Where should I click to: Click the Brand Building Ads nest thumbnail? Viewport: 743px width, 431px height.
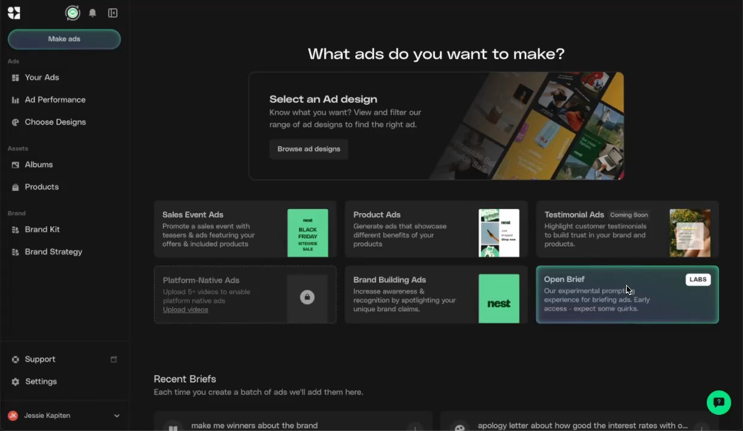499,298
